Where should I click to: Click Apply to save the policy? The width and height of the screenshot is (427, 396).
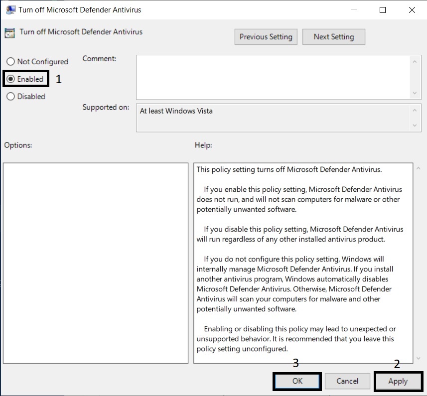[x=398, y=381]
